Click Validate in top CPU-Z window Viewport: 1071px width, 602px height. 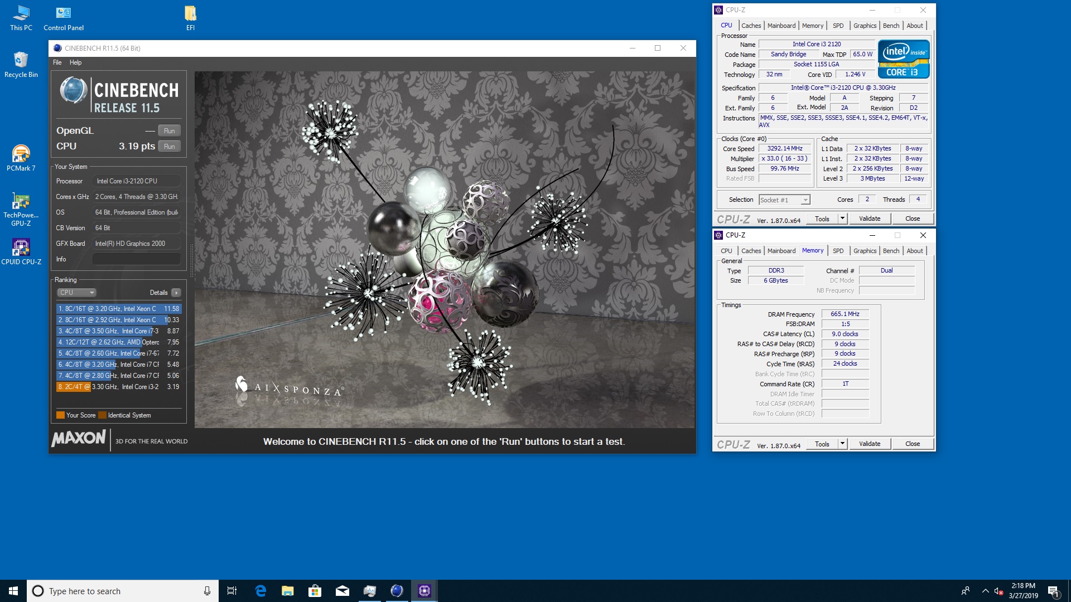tap(870, 219)
